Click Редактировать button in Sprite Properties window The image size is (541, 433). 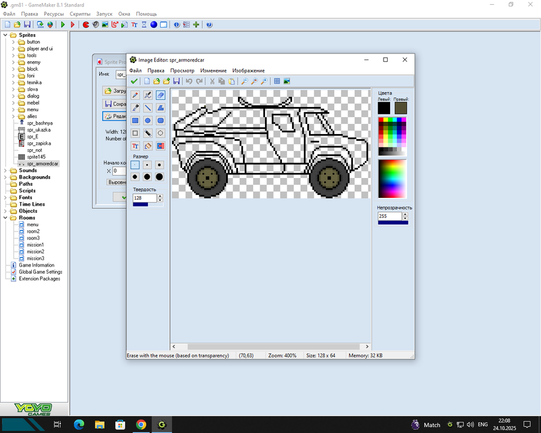[x=115, y=116]
